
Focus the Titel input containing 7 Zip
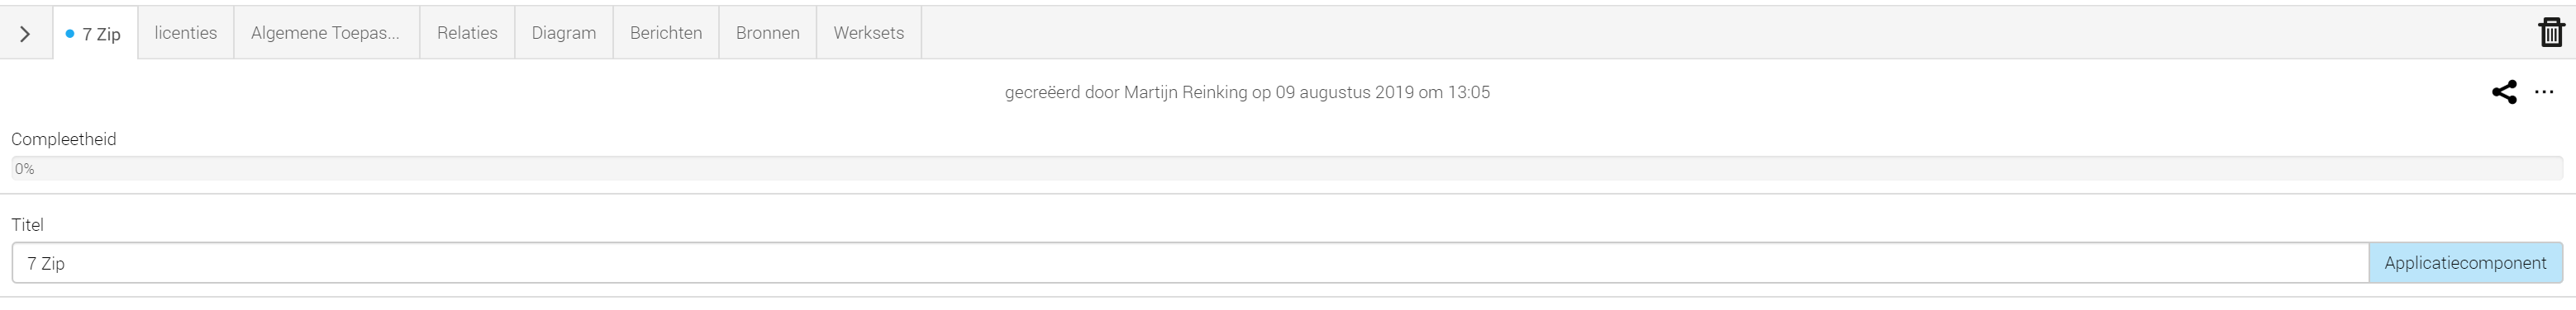click(x=1190, y=263)
